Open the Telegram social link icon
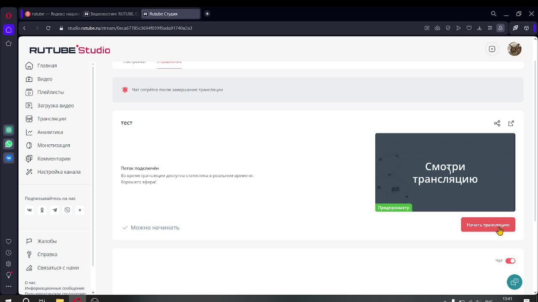The width and height of the screenshot is (538, 302). pos(55,210)
